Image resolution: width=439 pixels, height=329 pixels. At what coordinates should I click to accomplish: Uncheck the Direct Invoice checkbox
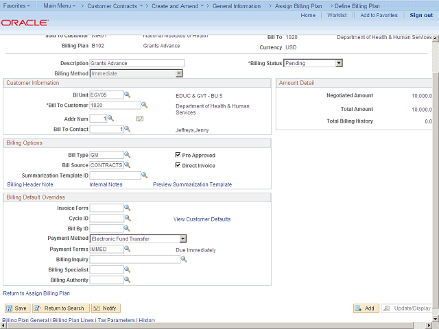[178, 165]
